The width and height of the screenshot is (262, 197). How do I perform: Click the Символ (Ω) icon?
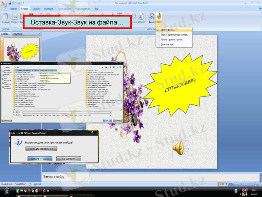pyautogui.click(x=134, y=16)
